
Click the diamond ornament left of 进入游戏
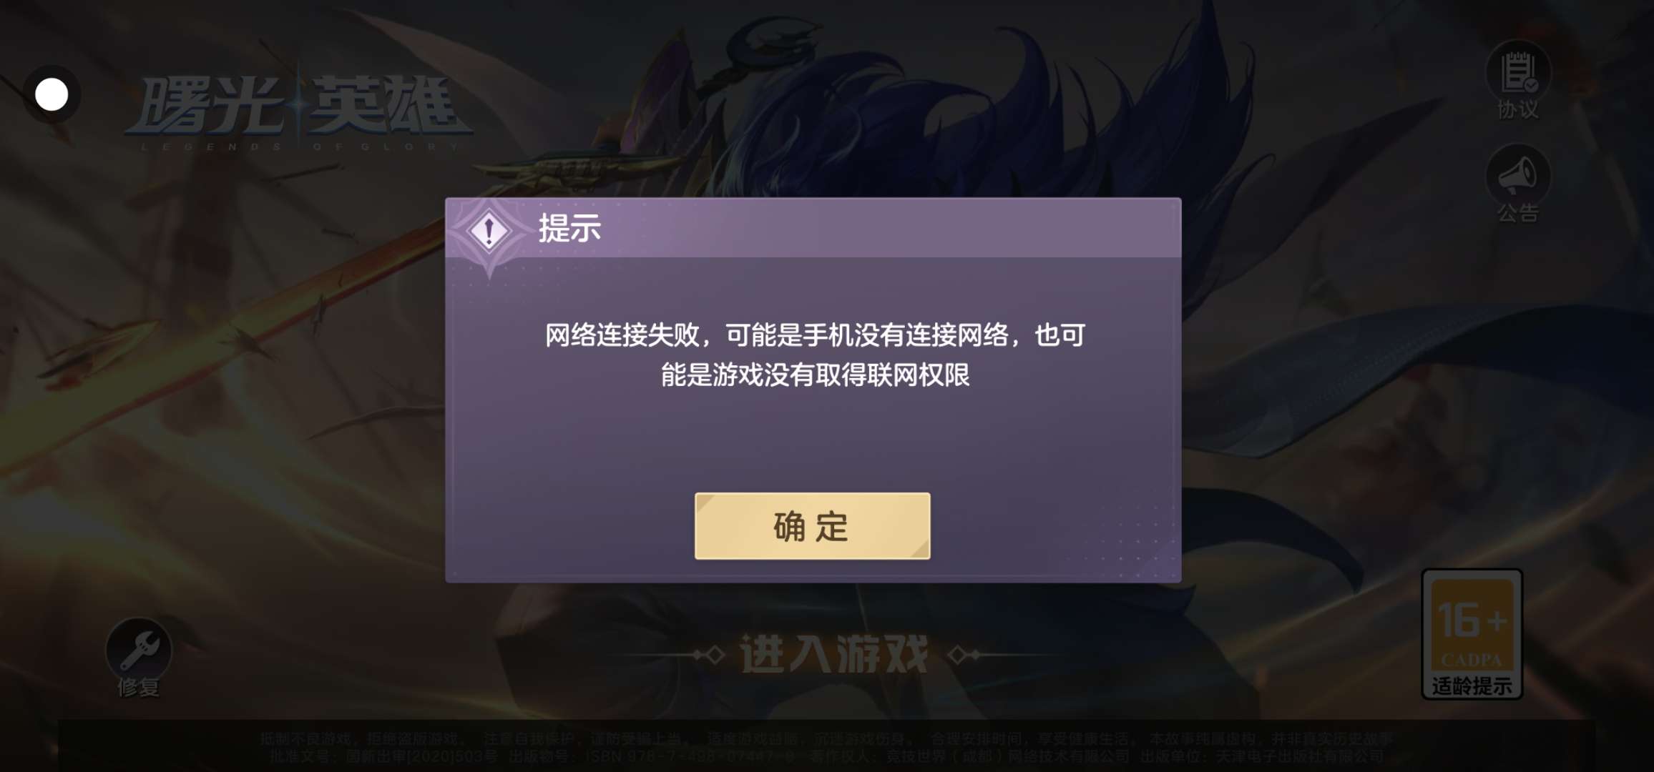click(x=708, y=655)
